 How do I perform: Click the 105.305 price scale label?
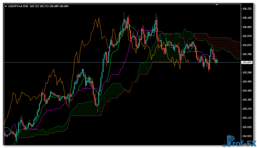click(x=247, y=99)
